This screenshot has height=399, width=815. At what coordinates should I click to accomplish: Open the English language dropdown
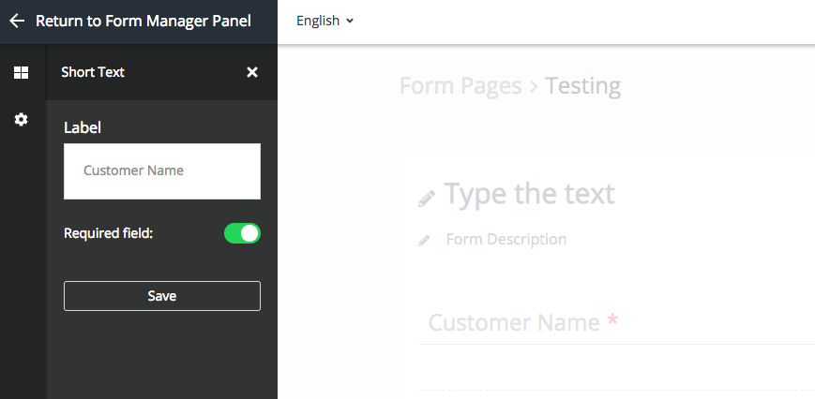click(x=324, y=21)
